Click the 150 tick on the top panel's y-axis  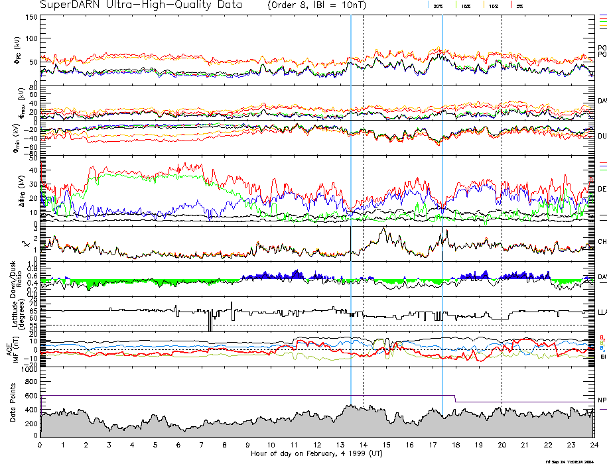coord(32,17)
